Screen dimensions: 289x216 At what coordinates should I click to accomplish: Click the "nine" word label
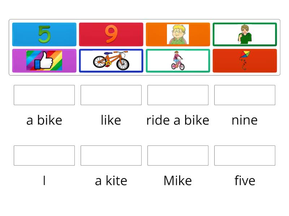[245, 120]
